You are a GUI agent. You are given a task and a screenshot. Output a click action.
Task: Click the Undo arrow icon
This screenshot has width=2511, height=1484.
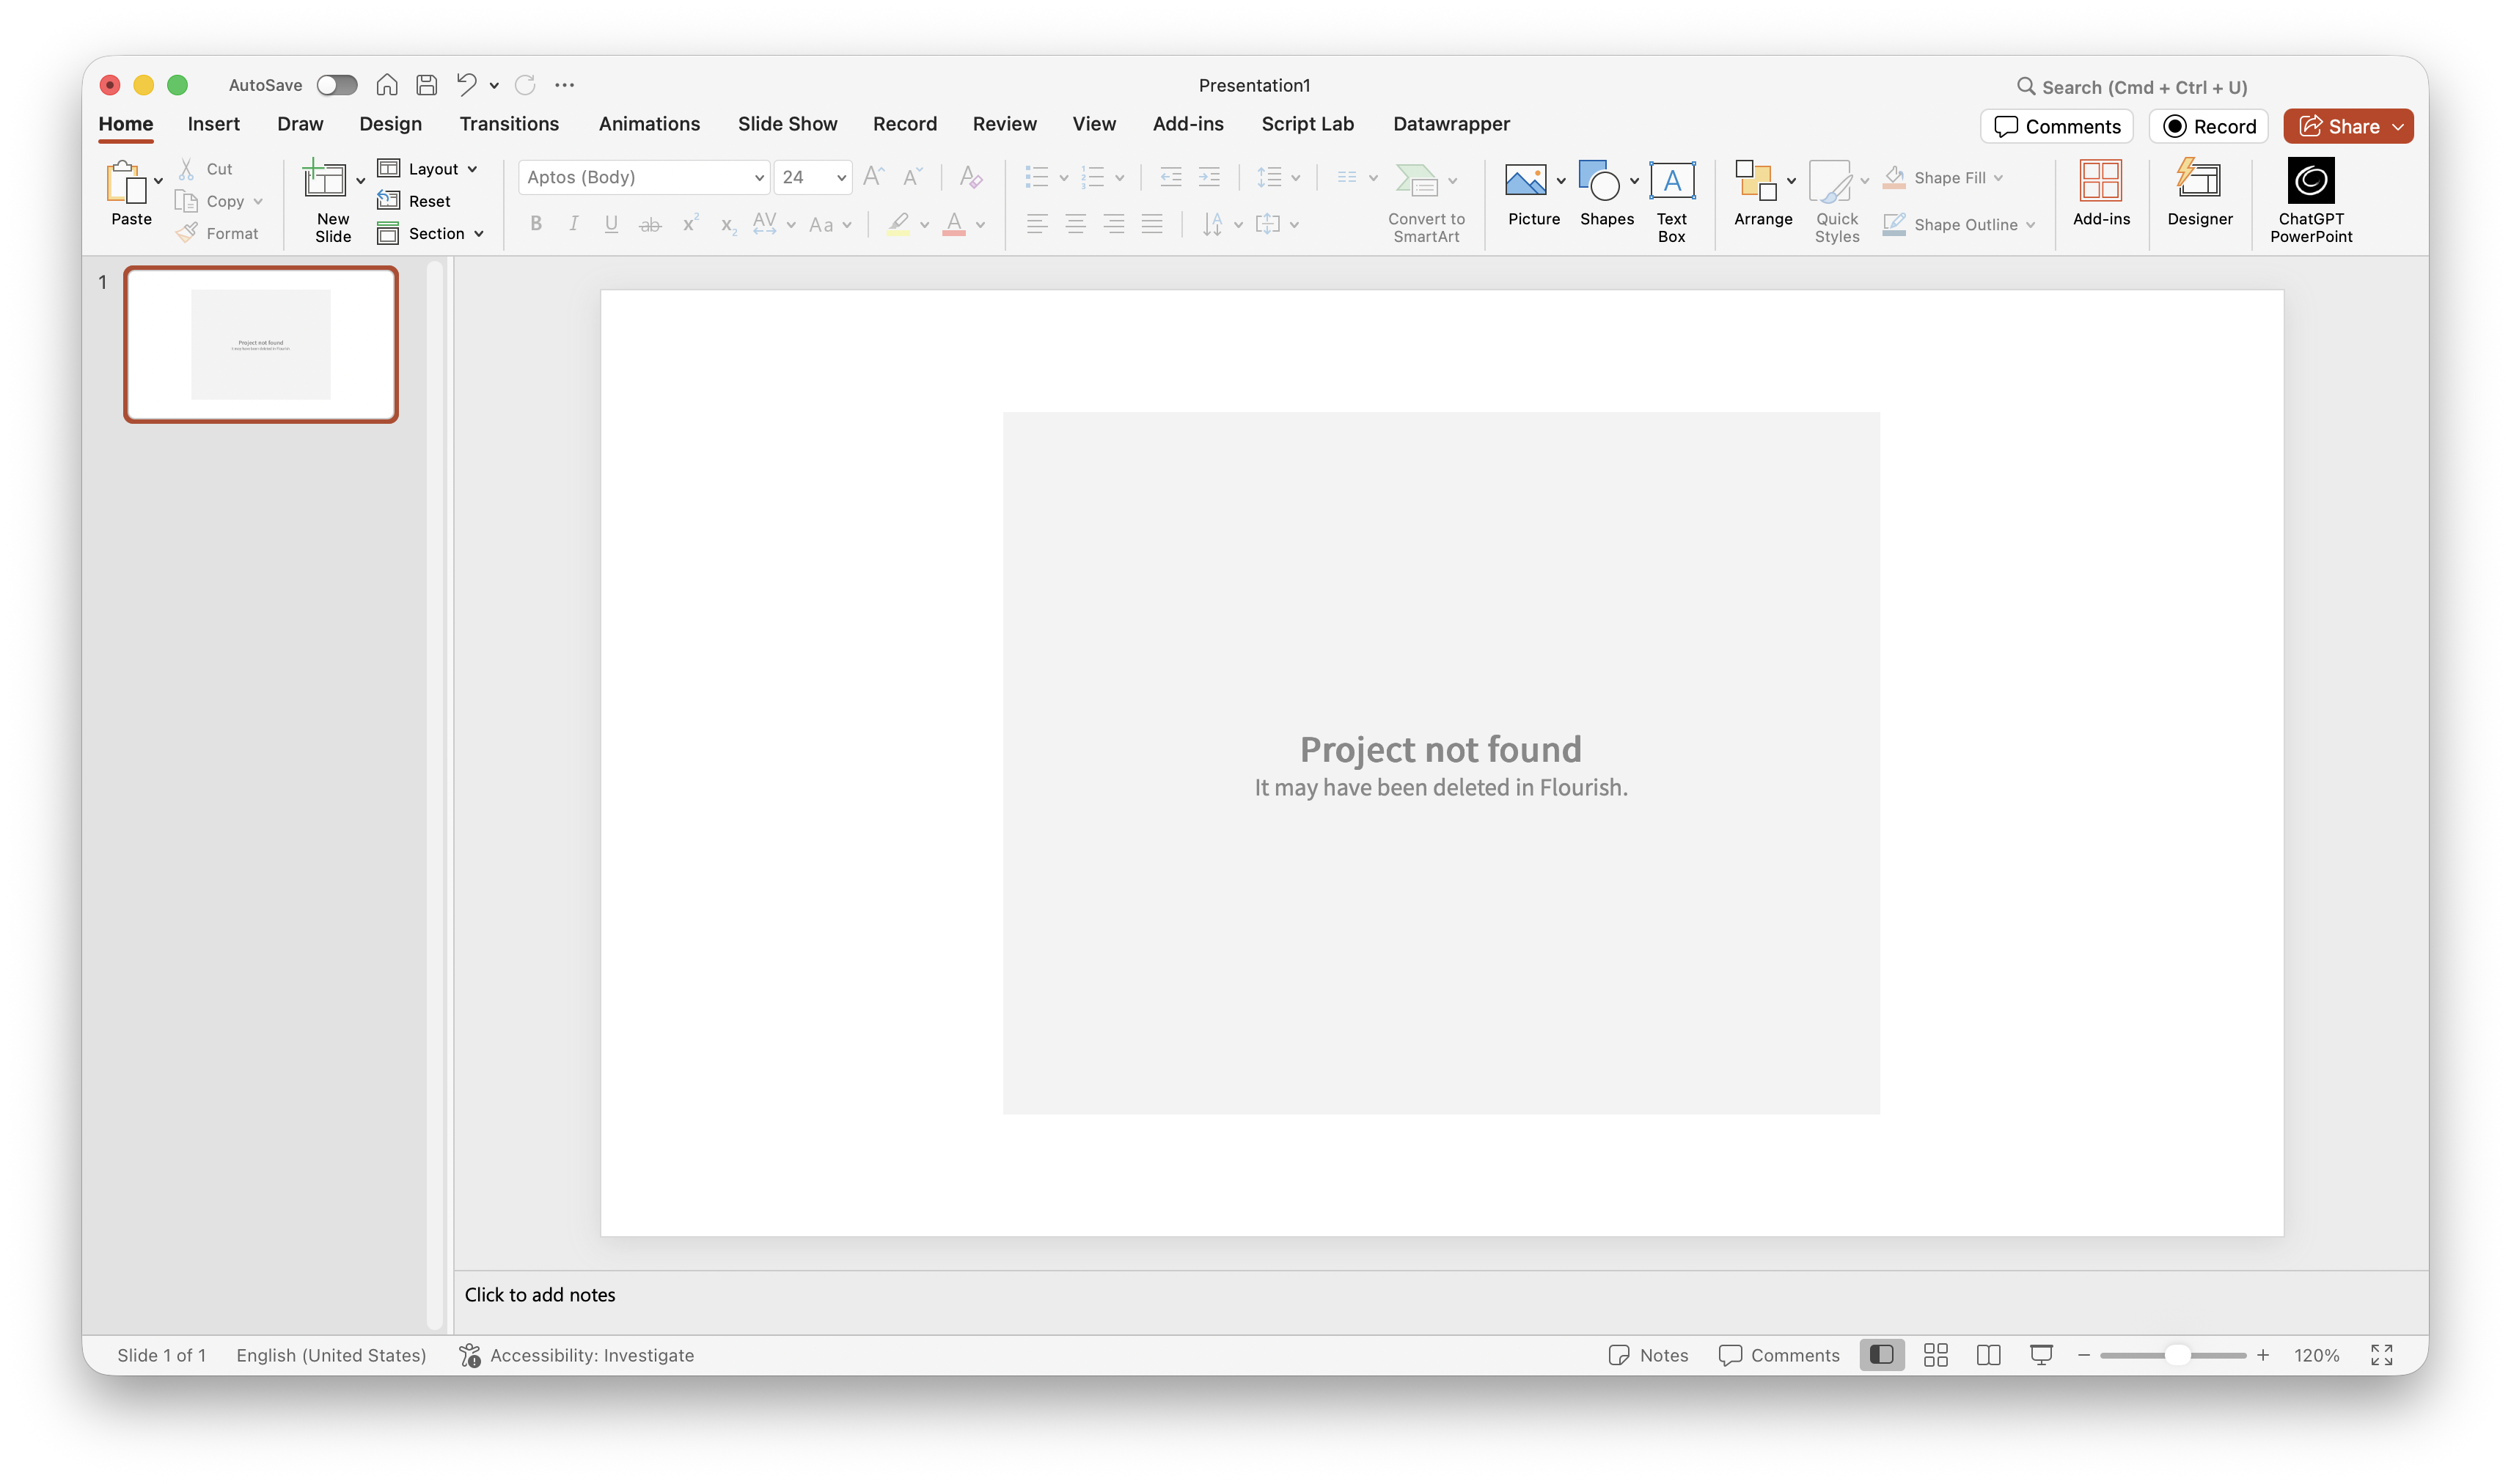pyautogui.click(x=466, y=85)
